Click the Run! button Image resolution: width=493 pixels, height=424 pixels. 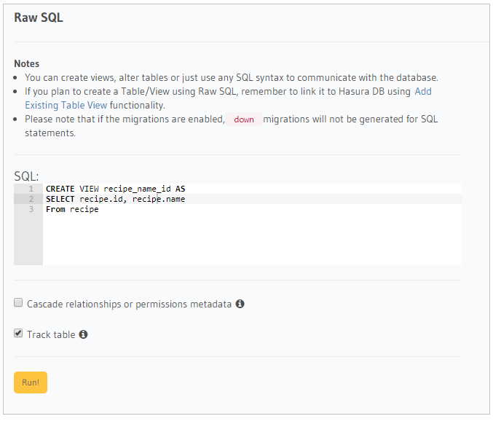tap(31, 382)
